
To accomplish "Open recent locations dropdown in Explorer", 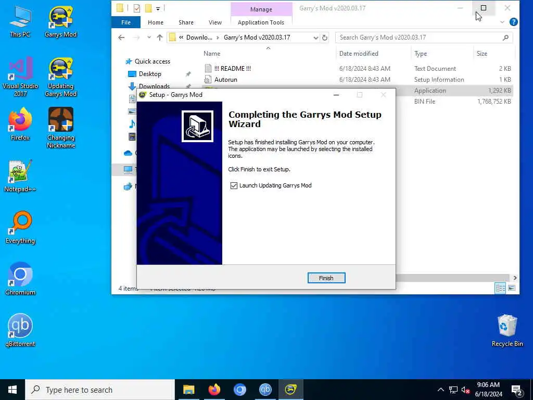I will pyautogui.click(x=149, y=37).
